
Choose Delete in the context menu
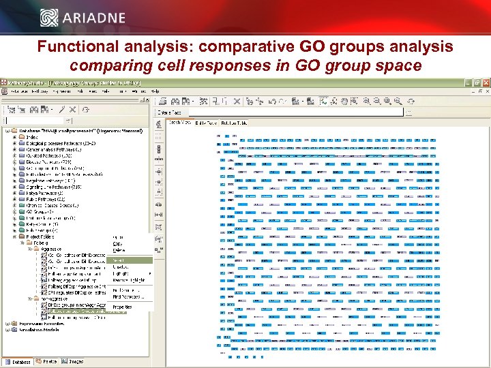[x=119, y=250]
